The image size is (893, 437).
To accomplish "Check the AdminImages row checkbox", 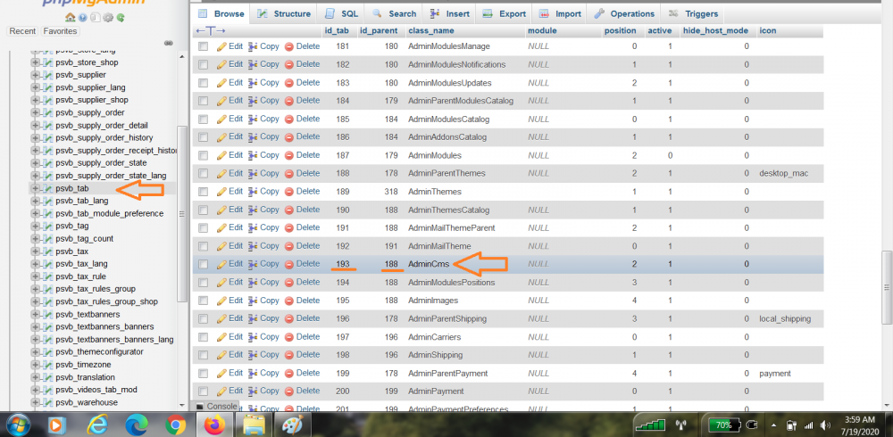I will (x=204, y=301).
